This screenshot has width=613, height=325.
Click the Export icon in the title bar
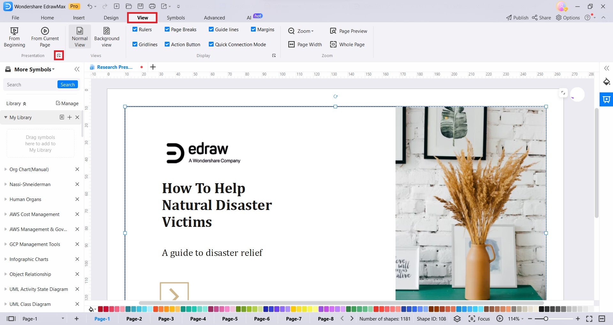click(164, 6)
